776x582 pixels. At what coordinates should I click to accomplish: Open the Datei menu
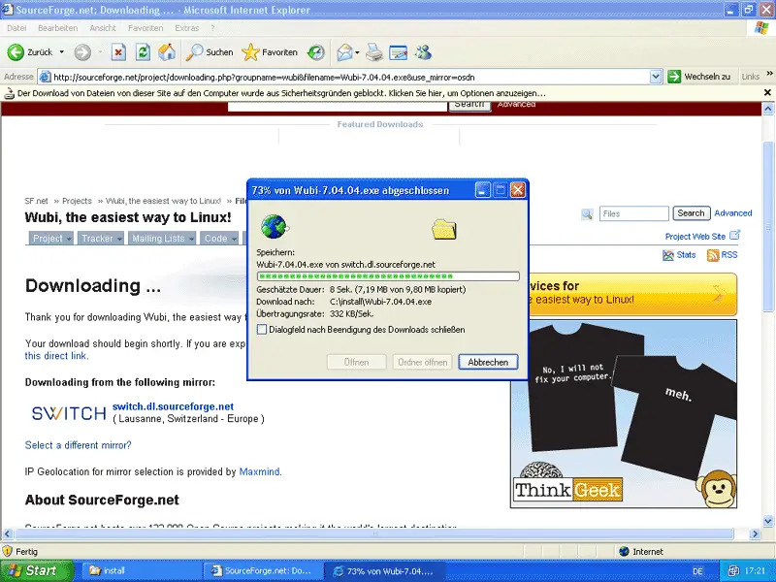16,28
